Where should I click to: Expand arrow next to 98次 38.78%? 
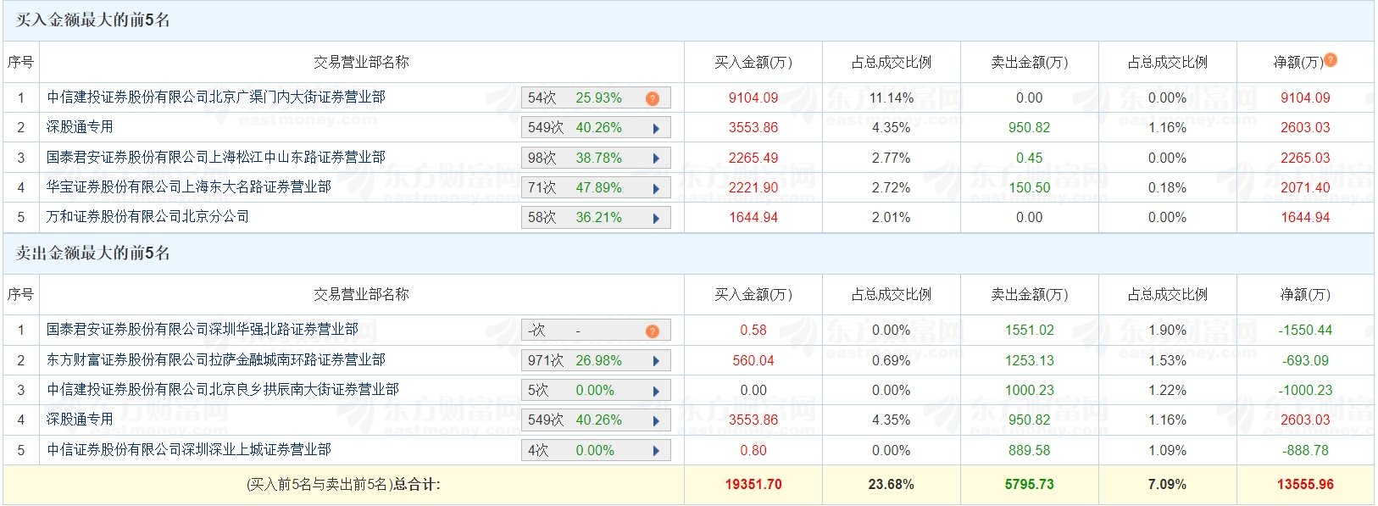point(656,158)
